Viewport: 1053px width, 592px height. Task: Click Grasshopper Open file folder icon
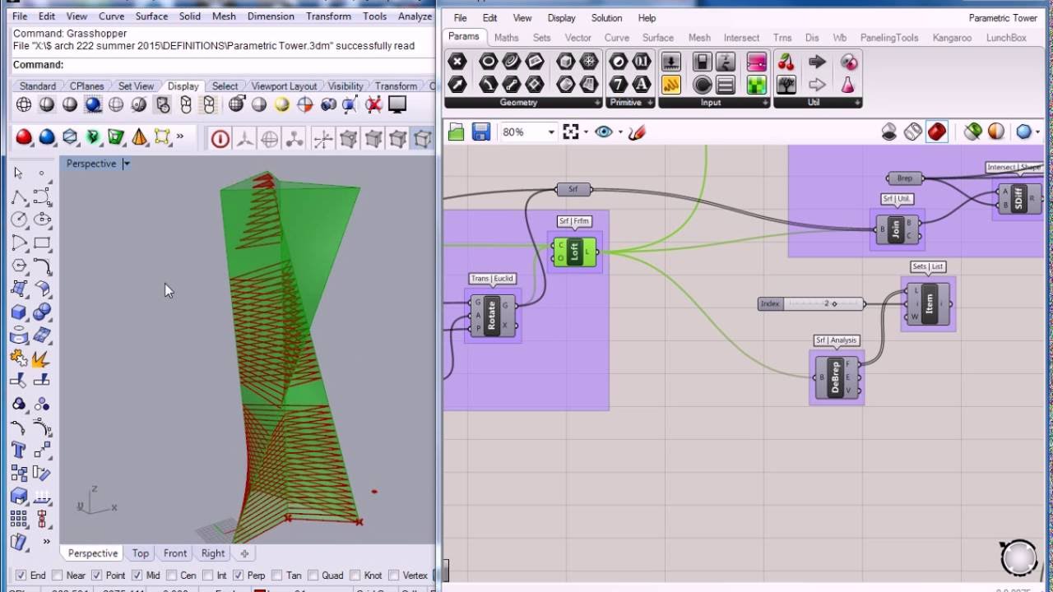click(457, 132)
